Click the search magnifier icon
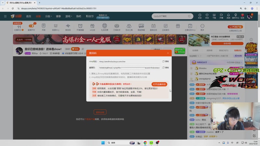260x146 pixels. 189,16
